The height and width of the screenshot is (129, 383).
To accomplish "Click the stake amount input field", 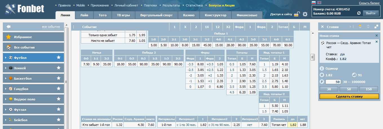I will [333, 82].
